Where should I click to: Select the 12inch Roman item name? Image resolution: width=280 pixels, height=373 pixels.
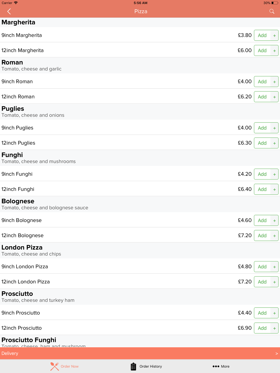click(18, 97)
